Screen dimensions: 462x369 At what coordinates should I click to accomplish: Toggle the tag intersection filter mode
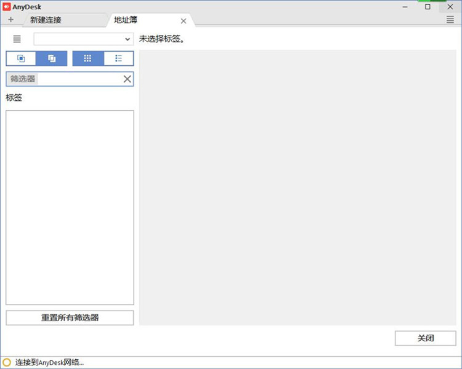pos(21,58)
